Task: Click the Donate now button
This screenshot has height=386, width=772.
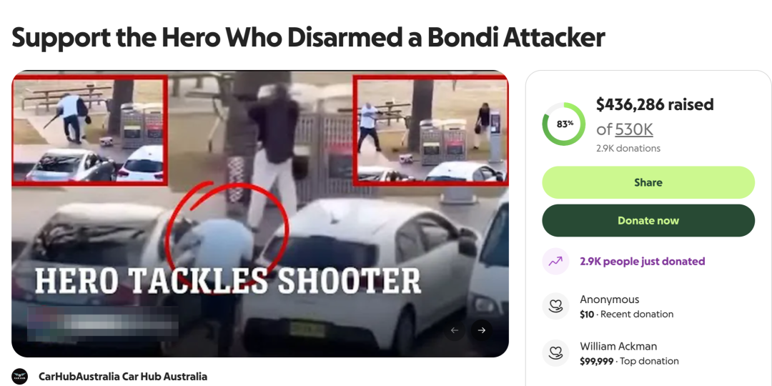Action: click(648, 221)
